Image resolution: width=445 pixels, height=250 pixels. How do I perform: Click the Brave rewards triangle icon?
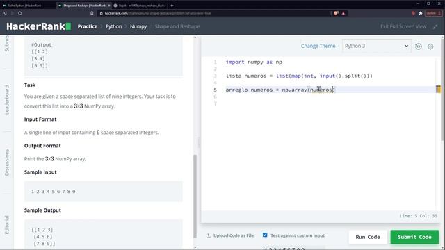(x=343, y=13)
